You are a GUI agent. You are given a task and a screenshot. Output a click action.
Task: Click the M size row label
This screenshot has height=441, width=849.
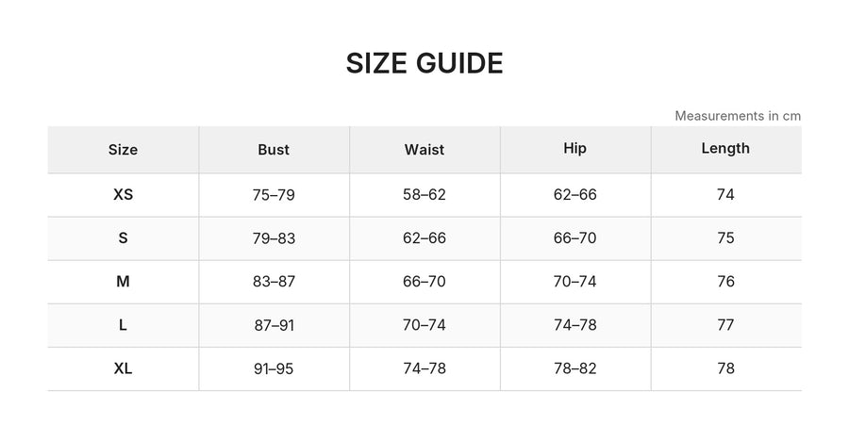click(123, 282)
